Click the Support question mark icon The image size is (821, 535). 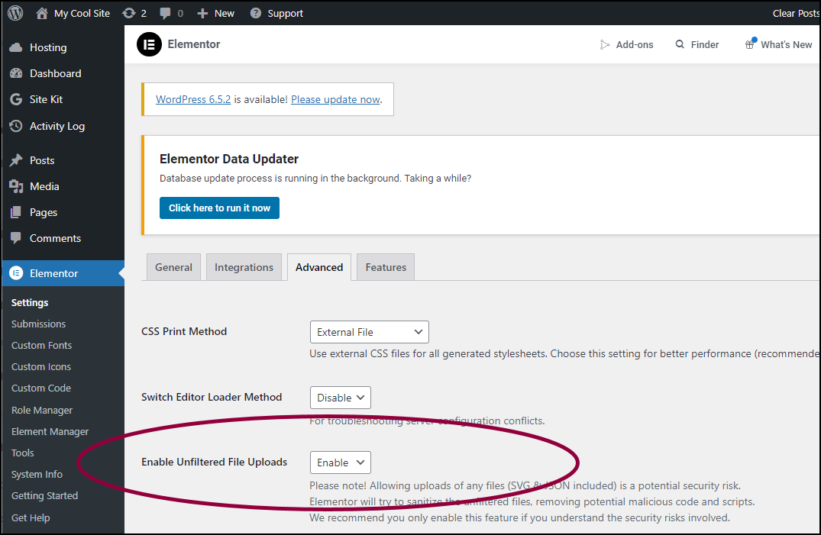[x=256, y=13]
